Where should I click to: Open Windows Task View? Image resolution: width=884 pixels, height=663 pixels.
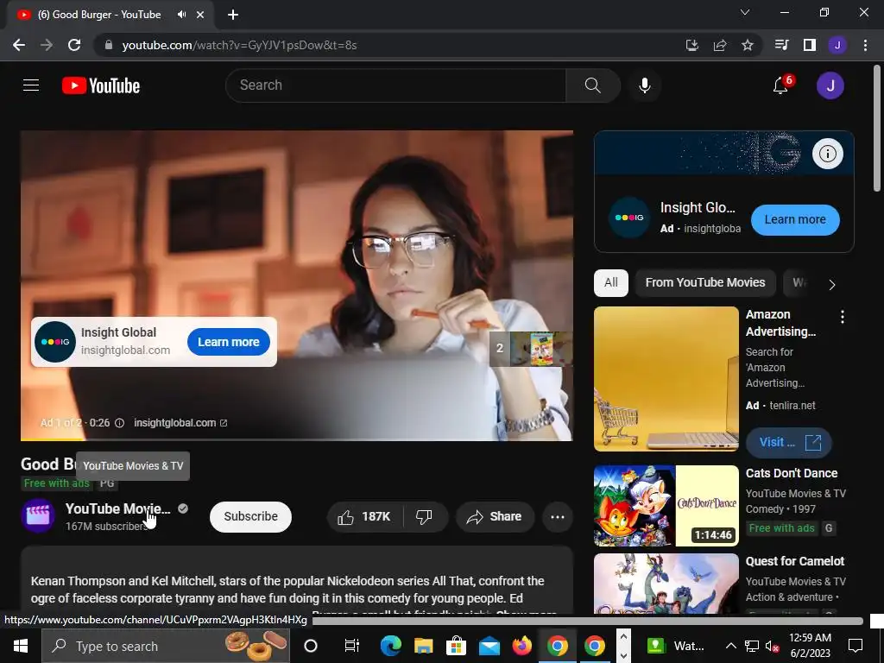(x=352, y=646)
